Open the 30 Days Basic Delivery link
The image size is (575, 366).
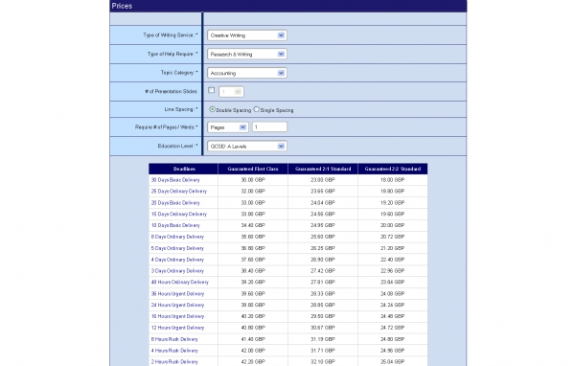click(x=175, y=180)
